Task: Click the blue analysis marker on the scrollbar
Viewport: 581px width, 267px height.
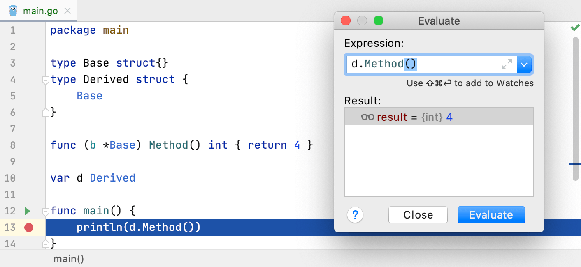Action: pos(575,164)
